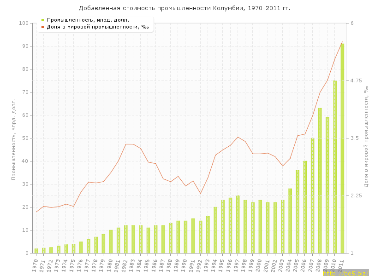Toggle the 'Промышленность, млрд. долл.' legend series
This screenshot has height=276, width=369.
pos(88,20)
